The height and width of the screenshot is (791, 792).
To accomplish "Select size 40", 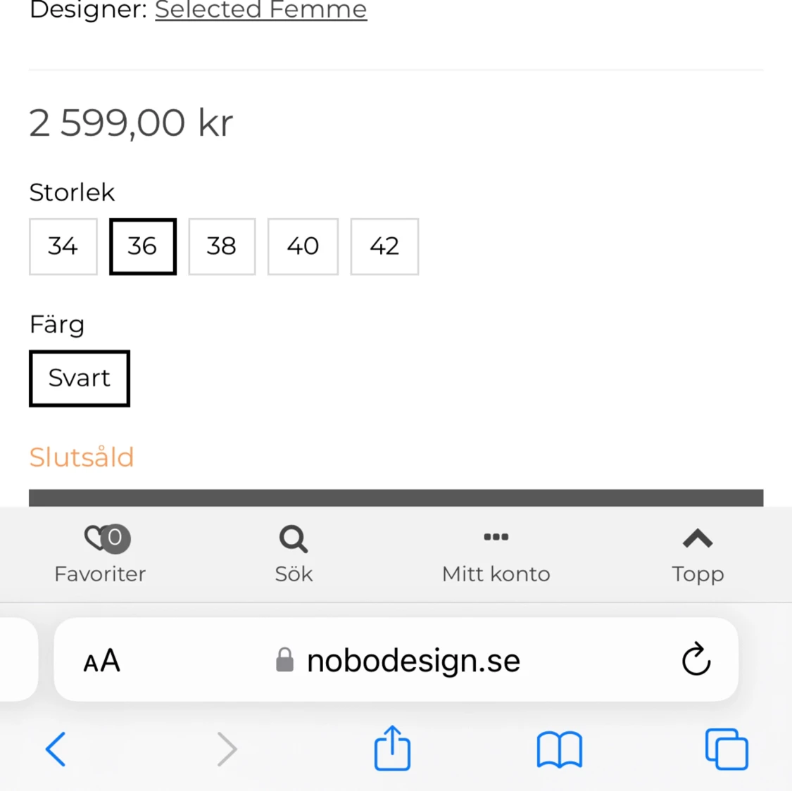I will (x=303, y=246).
